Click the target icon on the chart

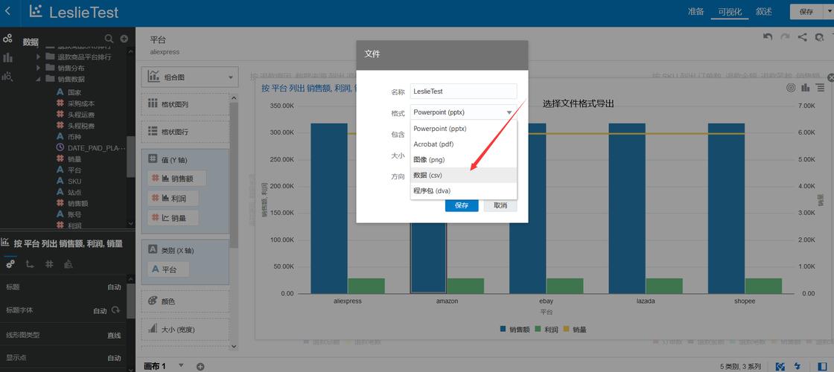pyautogui.click(x=791, y=88)
